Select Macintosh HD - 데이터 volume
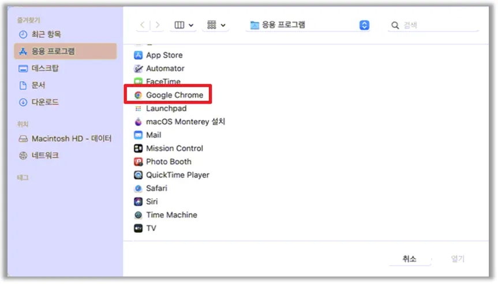 pos(65,138)
